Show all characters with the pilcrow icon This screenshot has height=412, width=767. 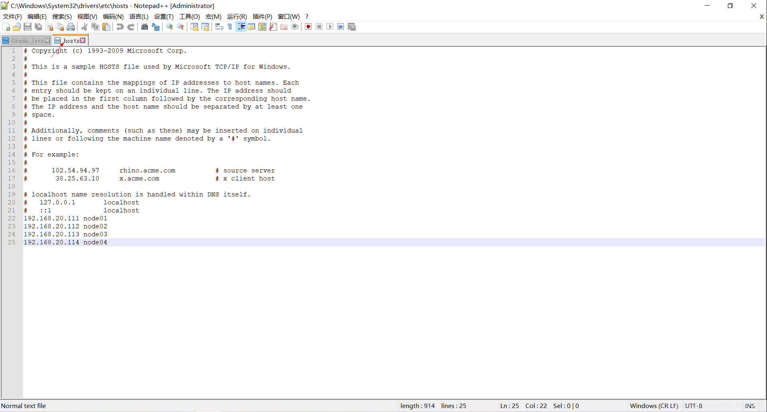[230, 27]
